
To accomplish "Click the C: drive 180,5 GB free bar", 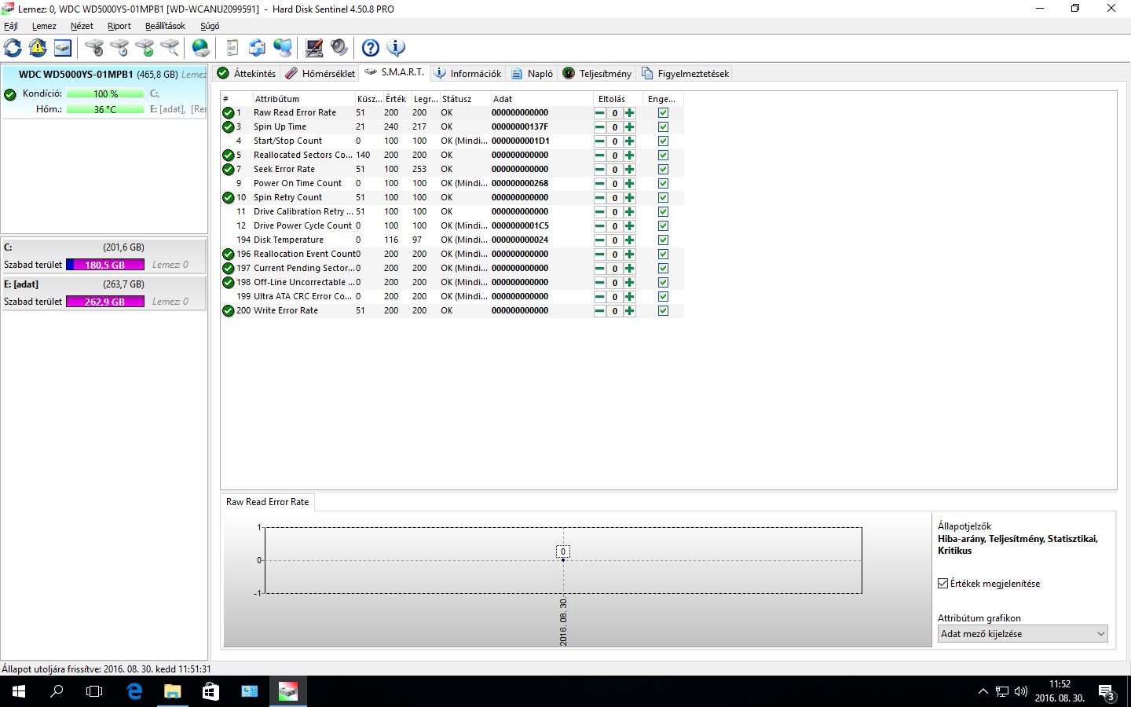I will 105,265.
